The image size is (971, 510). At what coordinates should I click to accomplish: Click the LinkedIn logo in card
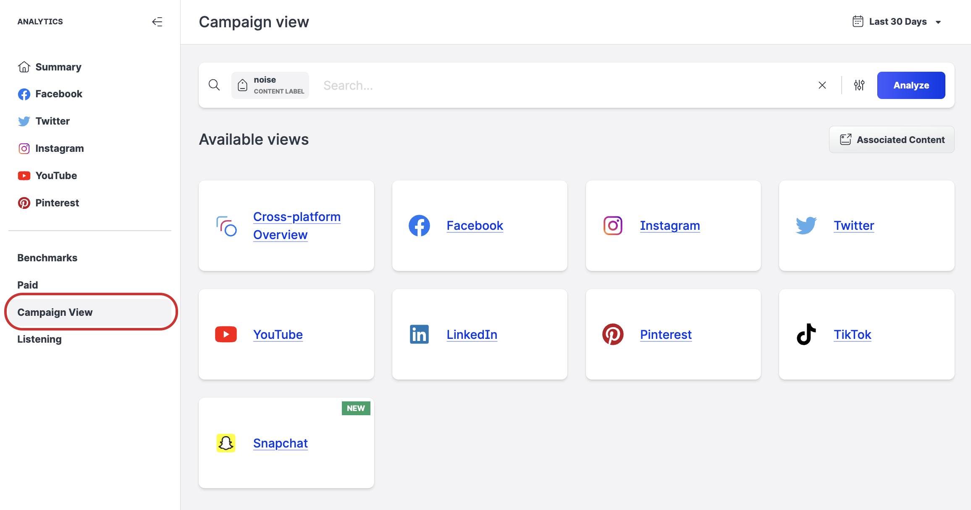(x=419, y=334)
